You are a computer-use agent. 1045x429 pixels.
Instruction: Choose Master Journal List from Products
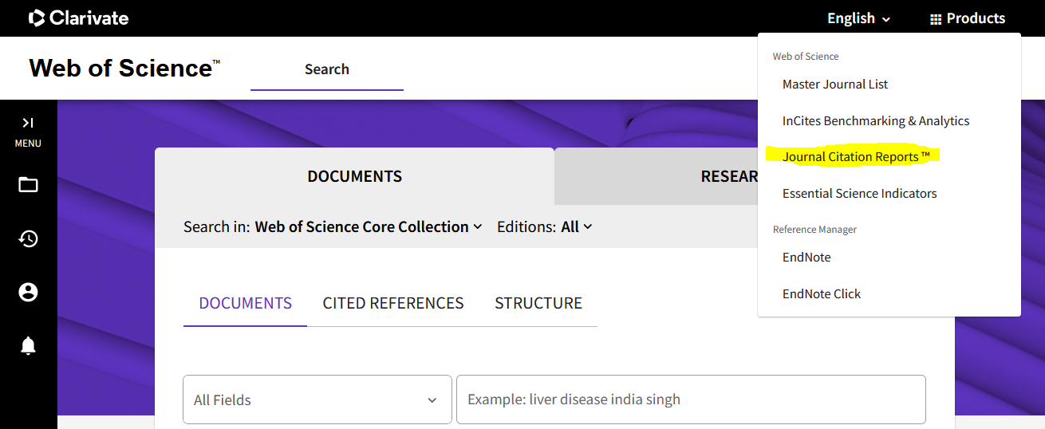tap(835, 84)
